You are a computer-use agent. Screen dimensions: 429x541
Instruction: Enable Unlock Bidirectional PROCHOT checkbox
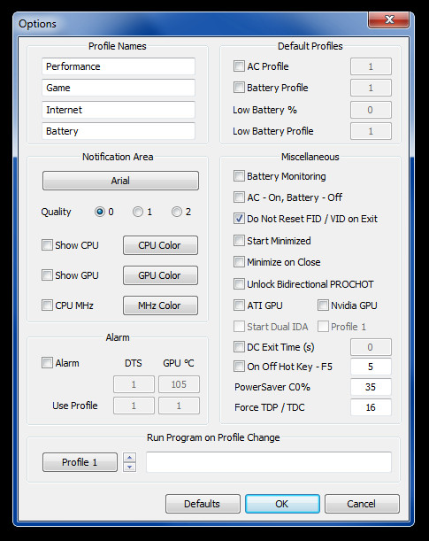point(239,284)
